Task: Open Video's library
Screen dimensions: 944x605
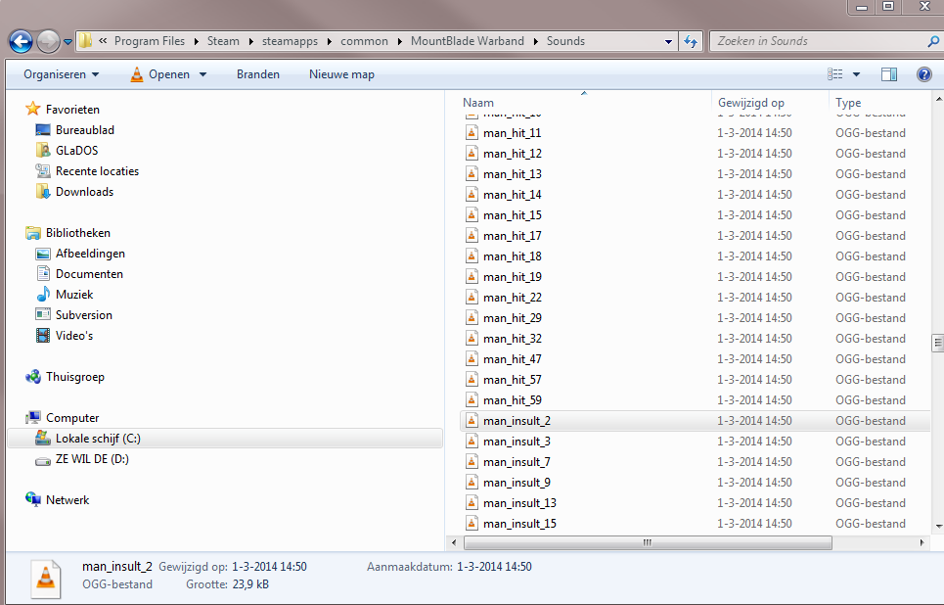Action: [74, 335]
